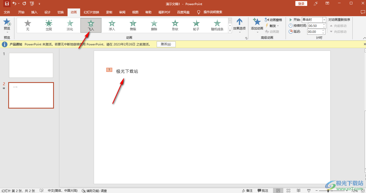The width and height of the screenshot is (366, 193).
Task: Open the 触发 trigger dropdown
Action: point(272,26)
